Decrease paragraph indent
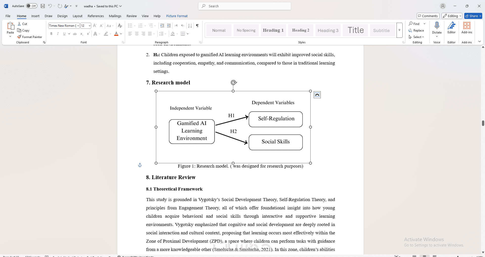This screenshot has width=485, height=257. (x=162, y=26)
